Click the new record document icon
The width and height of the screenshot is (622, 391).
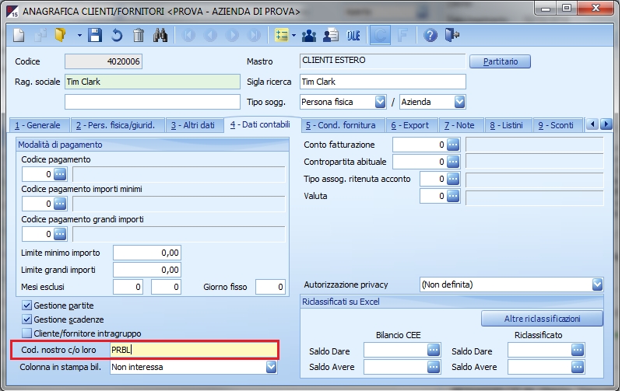point(20,35)
